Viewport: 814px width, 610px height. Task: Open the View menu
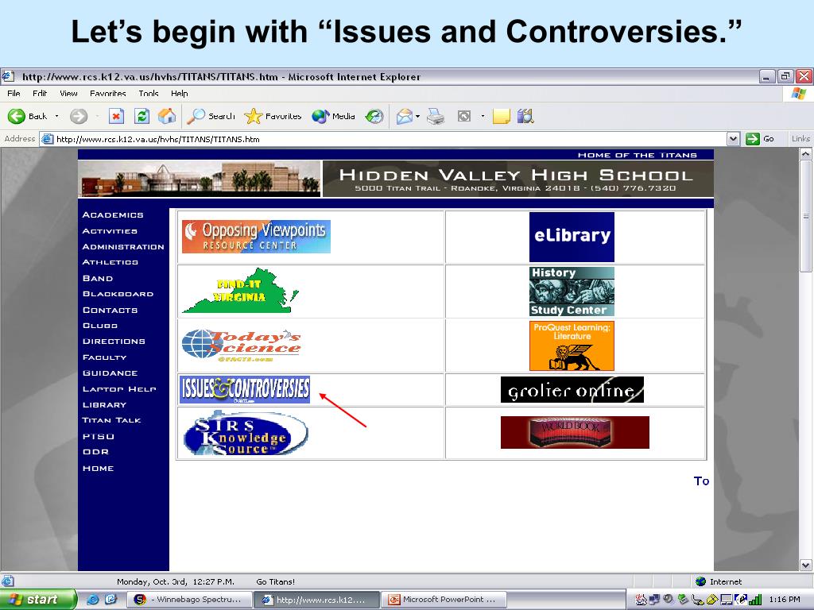[68, 94]
